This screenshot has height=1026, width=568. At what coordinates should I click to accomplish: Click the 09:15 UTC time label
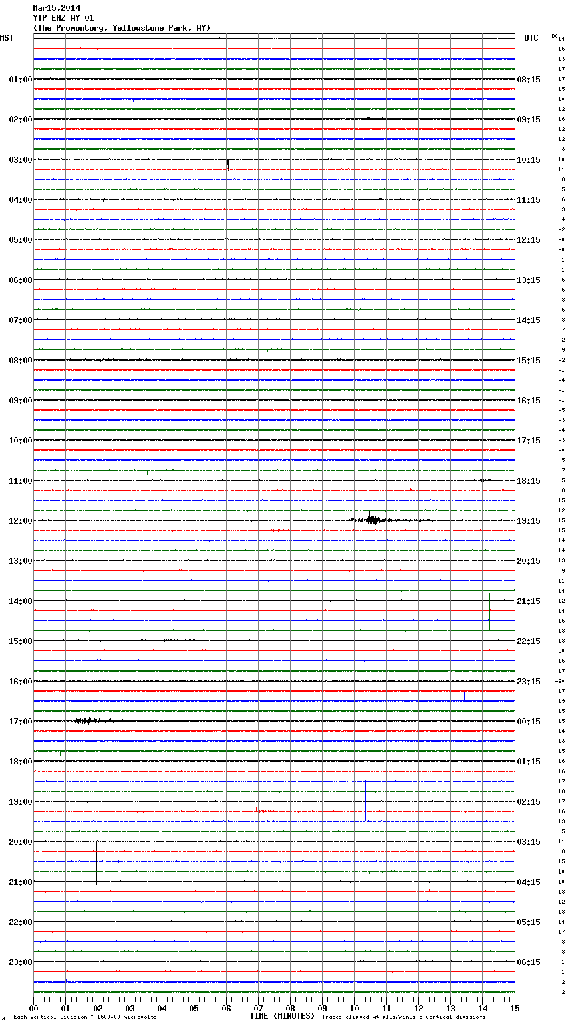(x=529, y=120)
